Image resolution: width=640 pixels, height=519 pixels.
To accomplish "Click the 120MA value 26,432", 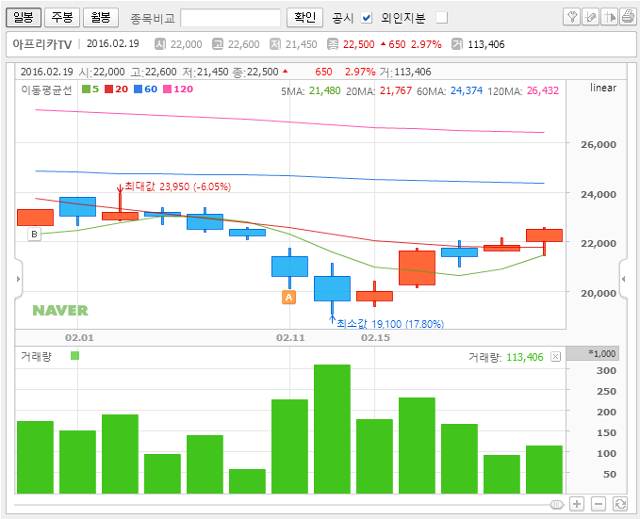I will (543, 90).
